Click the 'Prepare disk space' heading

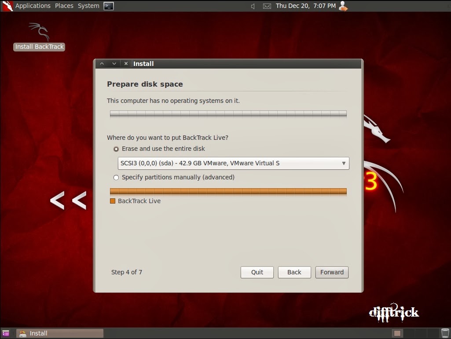click(x=145, y=84)
